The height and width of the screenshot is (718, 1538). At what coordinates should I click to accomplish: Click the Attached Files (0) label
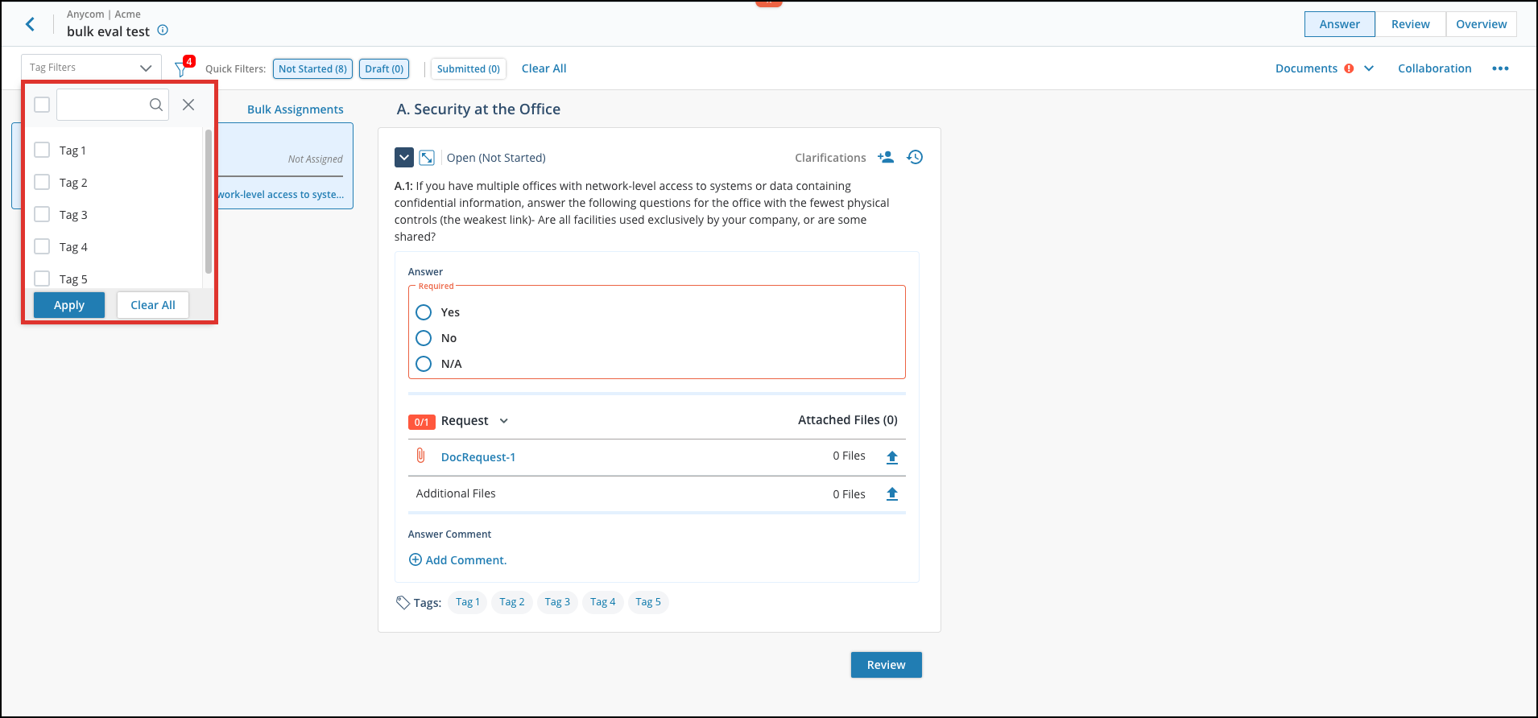847,420
